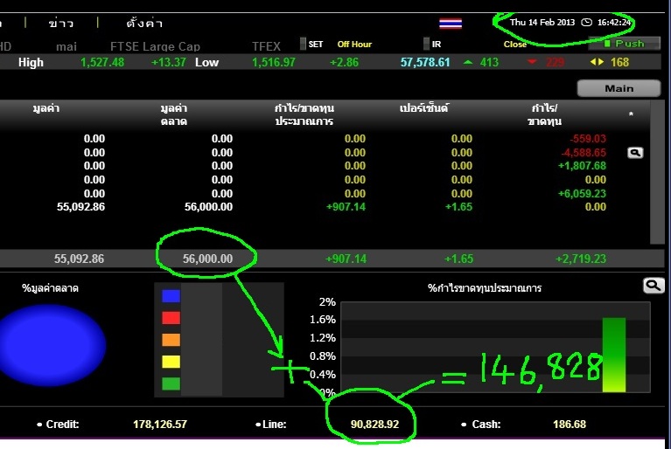Click the กำไร/ขาดทุนประมาณการ column header
The height and width of the screenshot is (449, 671).
[304, 114]
